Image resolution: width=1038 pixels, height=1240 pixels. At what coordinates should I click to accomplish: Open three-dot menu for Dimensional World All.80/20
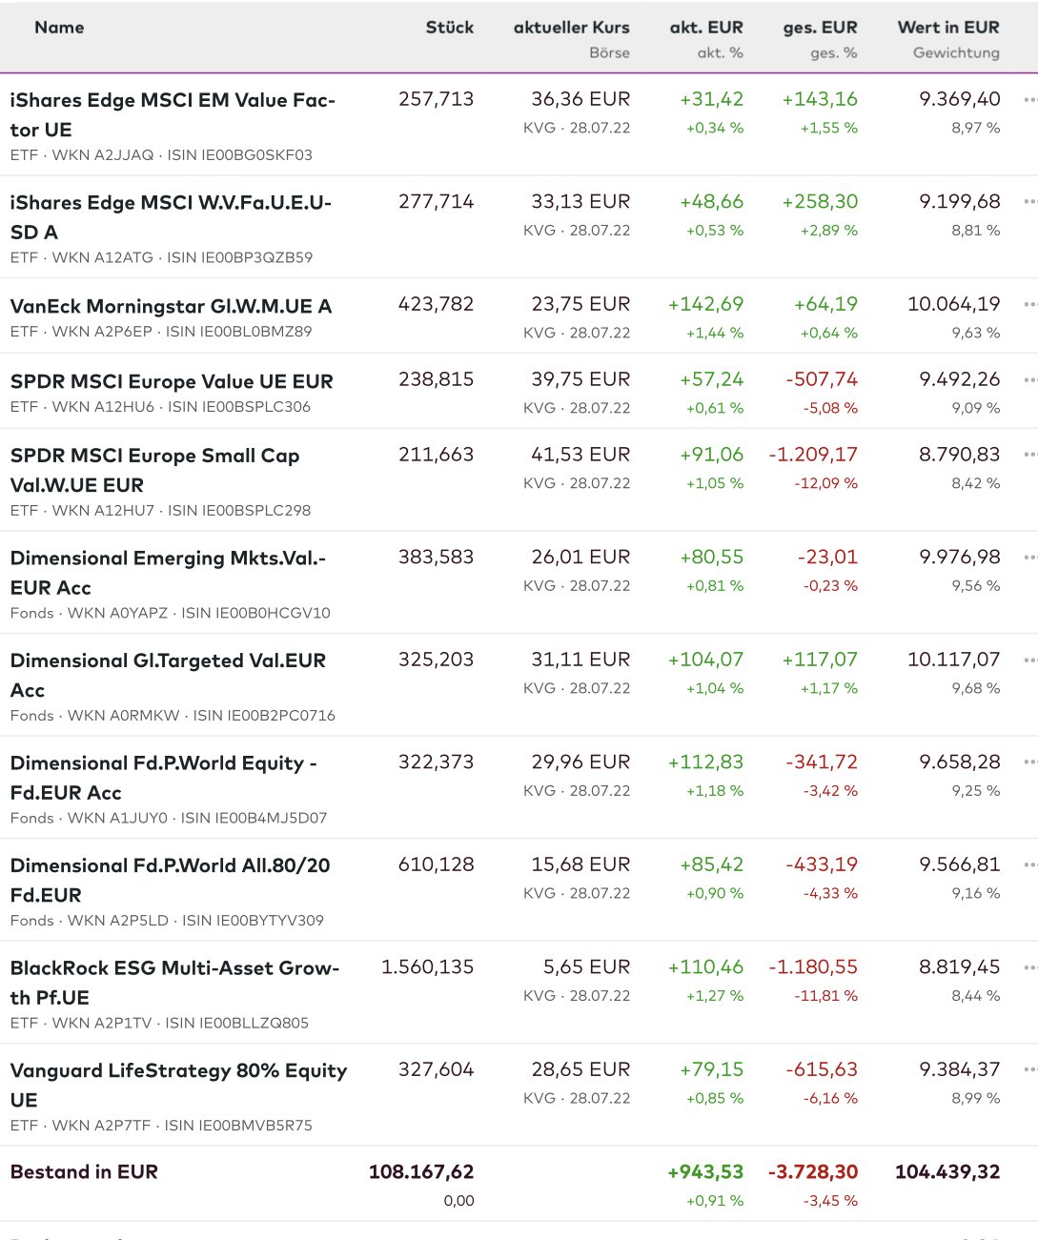(1029, 864)
